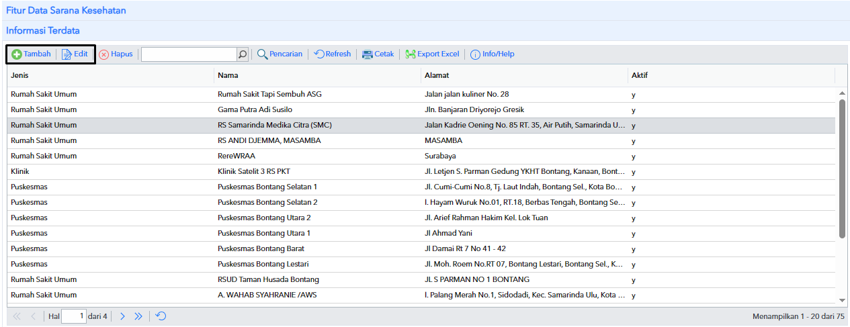
Task: Open Info/Help
Action: pos(493,54)
